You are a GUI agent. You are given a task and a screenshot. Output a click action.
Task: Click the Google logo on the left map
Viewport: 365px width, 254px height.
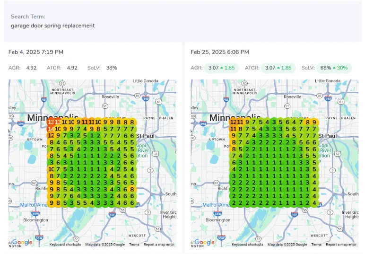tap(22, 242)
